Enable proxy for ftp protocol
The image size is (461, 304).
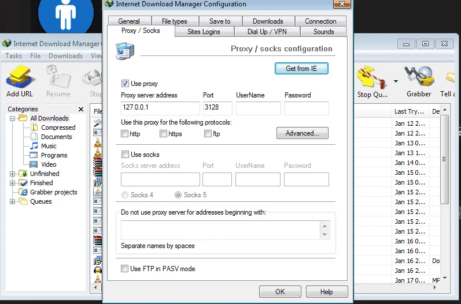click(x=208, y=134)
